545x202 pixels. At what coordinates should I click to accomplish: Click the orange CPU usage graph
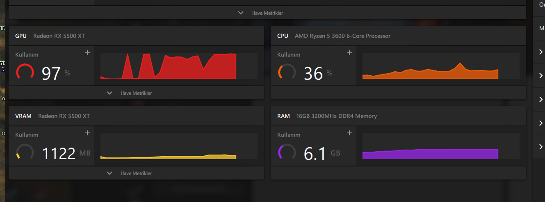(x=441, y=66)
